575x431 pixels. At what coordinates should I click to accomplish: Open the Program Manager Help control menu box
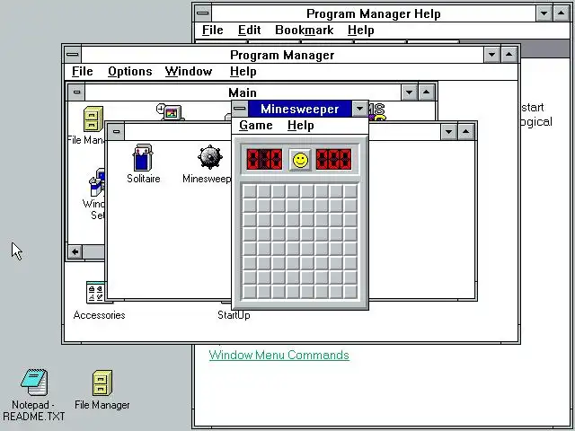[x=203, y=13]
